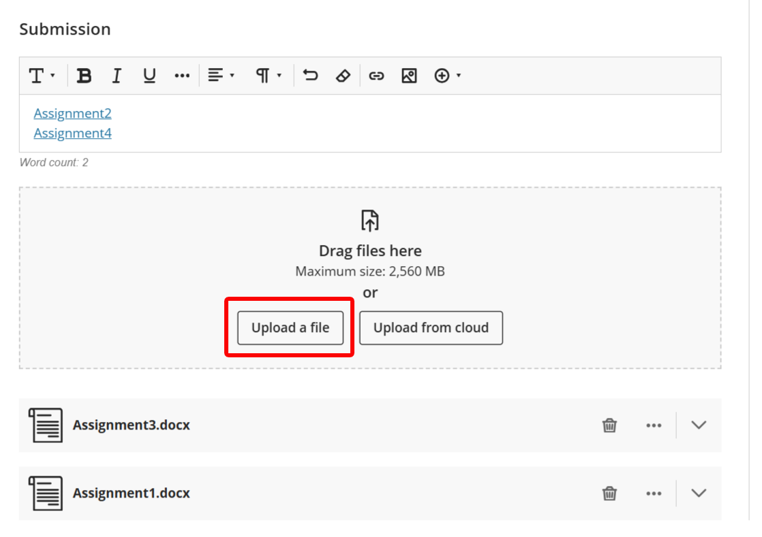
Task: Open the paragraph format dropdown
Action: click(x=269, y=76)
